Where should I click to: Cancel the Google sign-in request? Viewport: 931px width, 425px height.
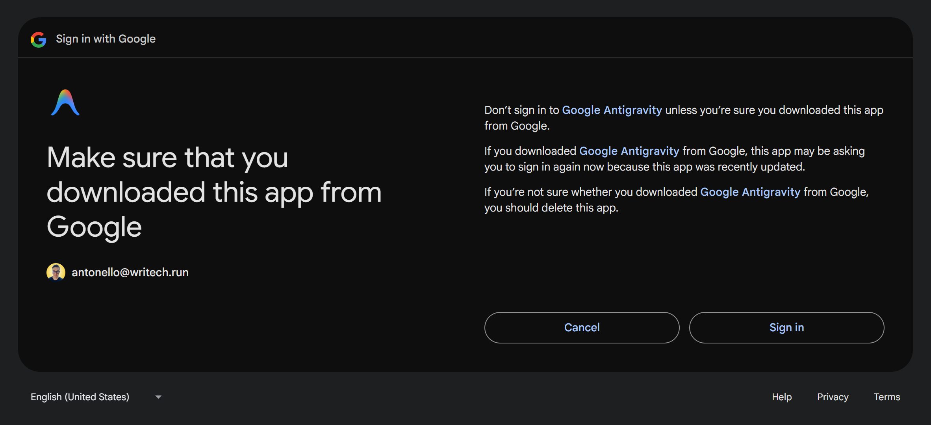[x=582, y=327]
